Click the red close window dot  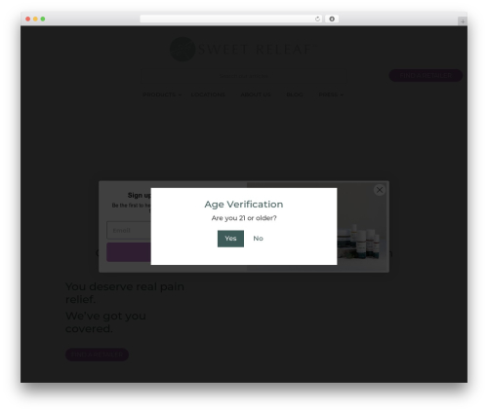click(x=28, y=19)
